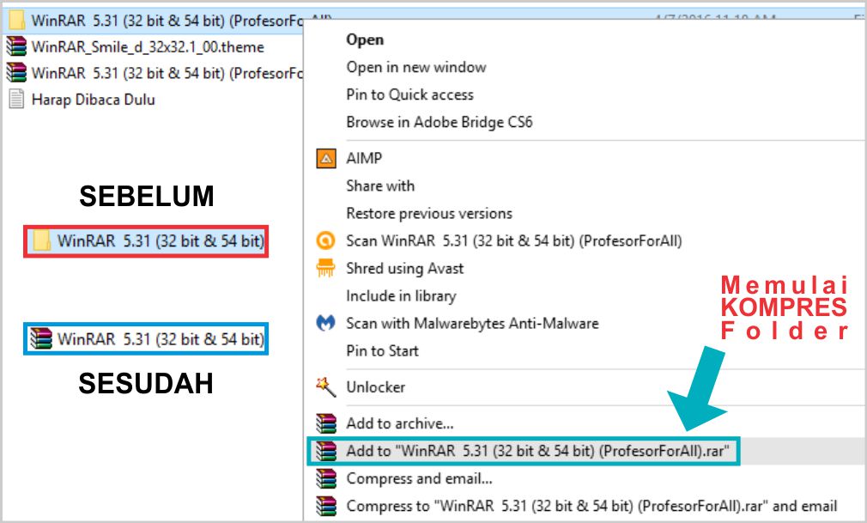Click the orange AIMP icon in the context menu
This screenshot has height=523, width=867.
325,158
